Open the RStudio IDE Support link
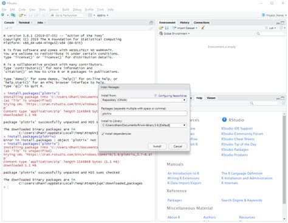The width and height of the screenshot is (288, 223). [237, 129]
